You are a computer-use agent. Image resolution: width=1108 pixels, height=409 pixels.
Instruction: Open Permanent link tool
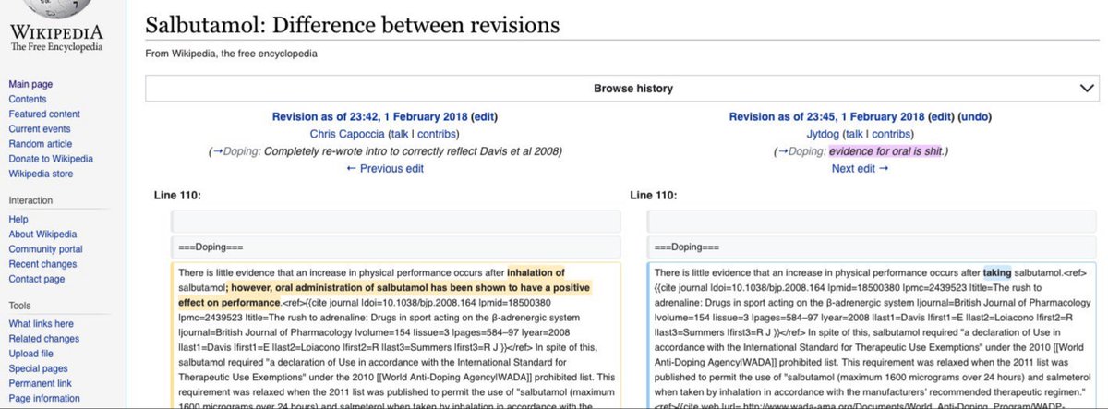coord(40,383)
